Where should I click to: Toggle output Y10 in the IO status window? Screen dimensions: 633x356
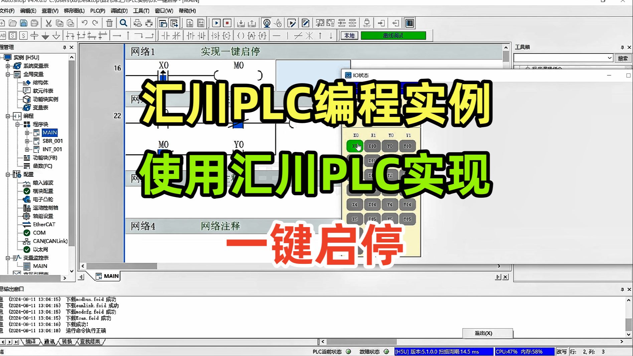coord(407,146)
